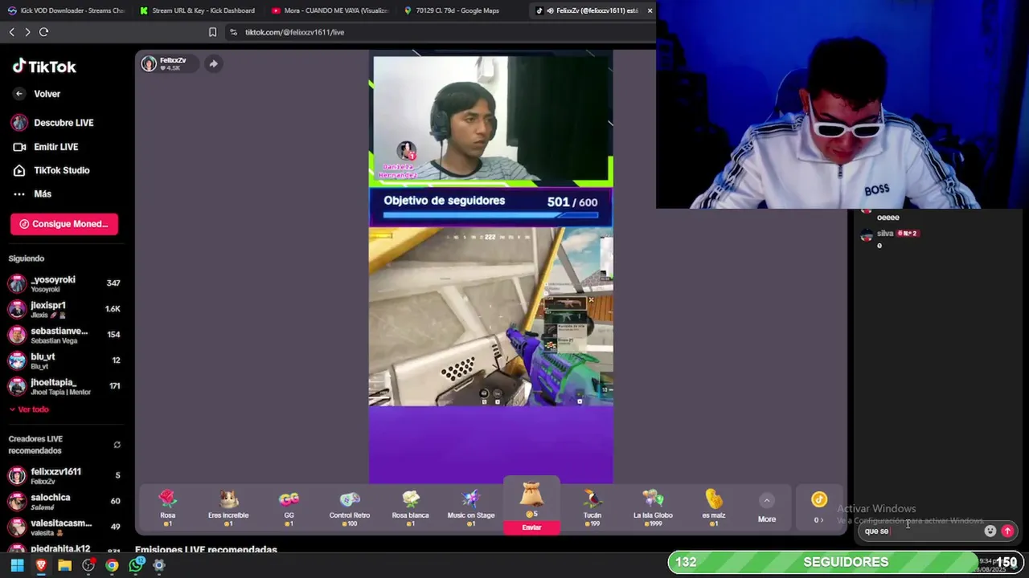Open sebastianve... followed channel
The width and height of the screenshot is (1029, 578).
tap(64, 335)
